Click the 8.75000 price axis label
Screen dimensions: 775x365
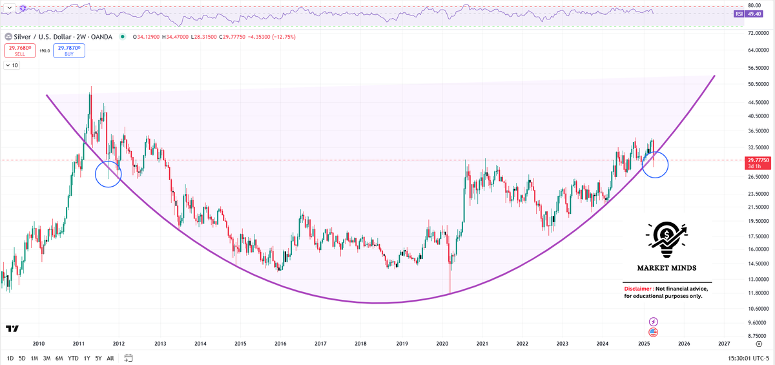point(758,337)
